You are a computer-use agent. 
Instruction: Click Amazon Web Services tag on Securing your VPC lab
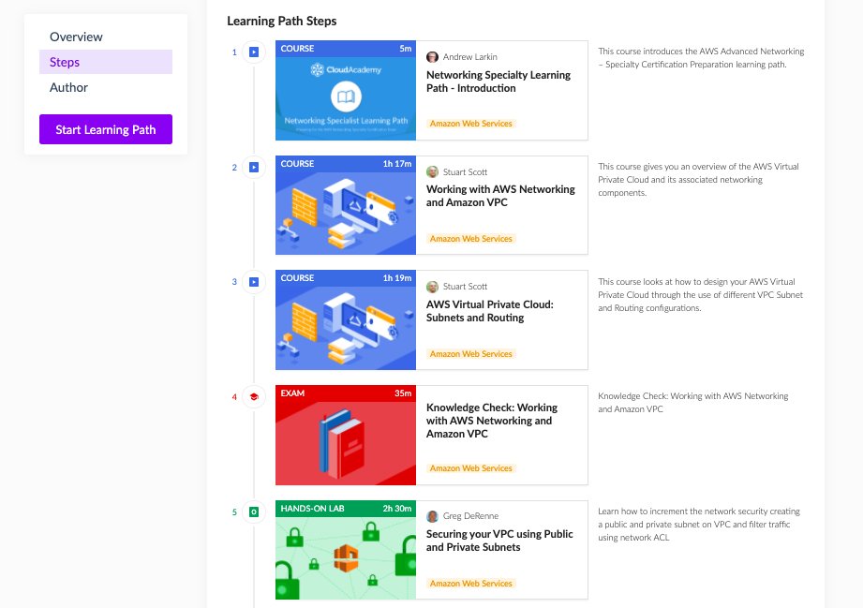coord(471,584)
